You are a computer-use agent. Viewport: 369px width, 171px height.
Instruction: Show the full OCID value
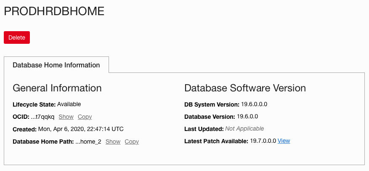coord(66,117)
